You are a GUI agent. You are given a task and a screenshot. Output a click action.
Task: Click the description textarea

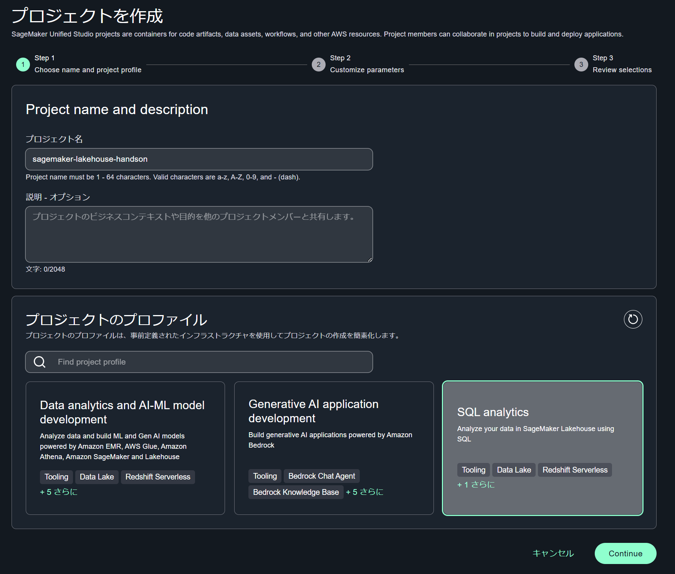(199, 234)
